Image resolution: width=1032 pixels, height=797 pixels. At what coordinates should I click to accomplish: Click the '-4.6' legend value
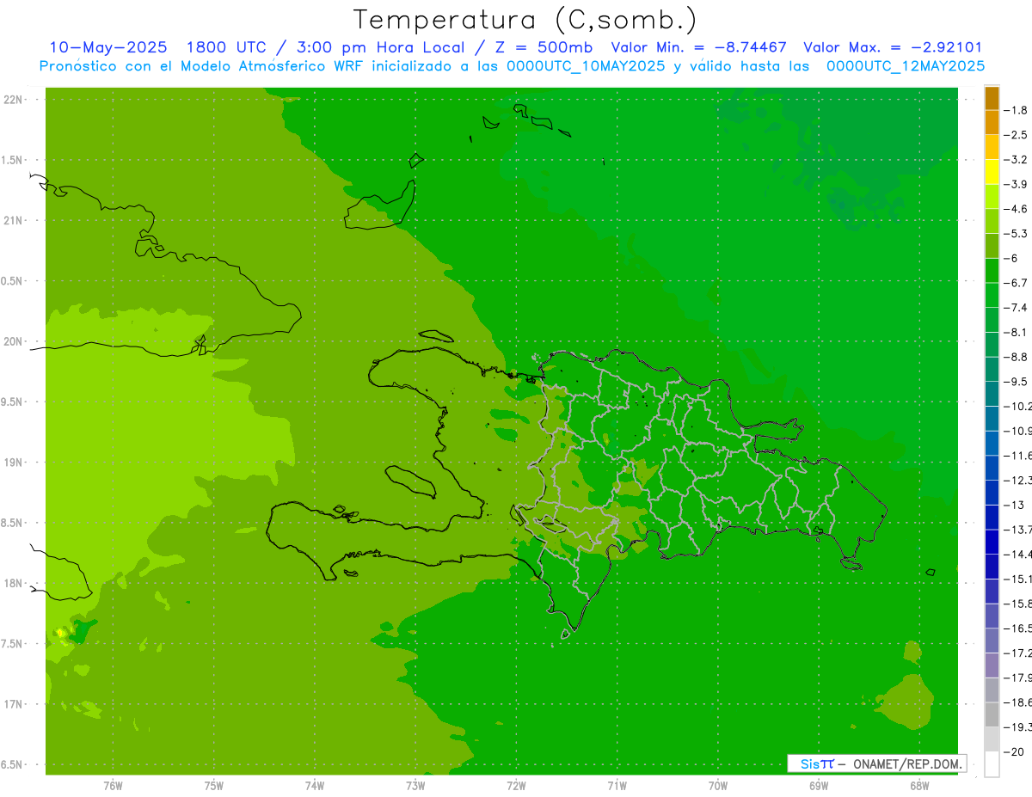point(1016,209)
